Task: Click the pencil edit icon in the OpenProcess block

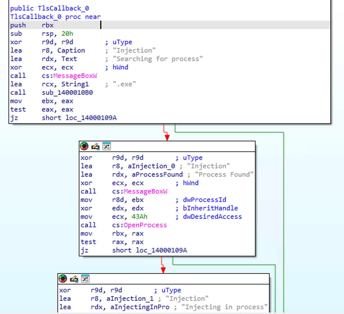Action: (95, 146)
